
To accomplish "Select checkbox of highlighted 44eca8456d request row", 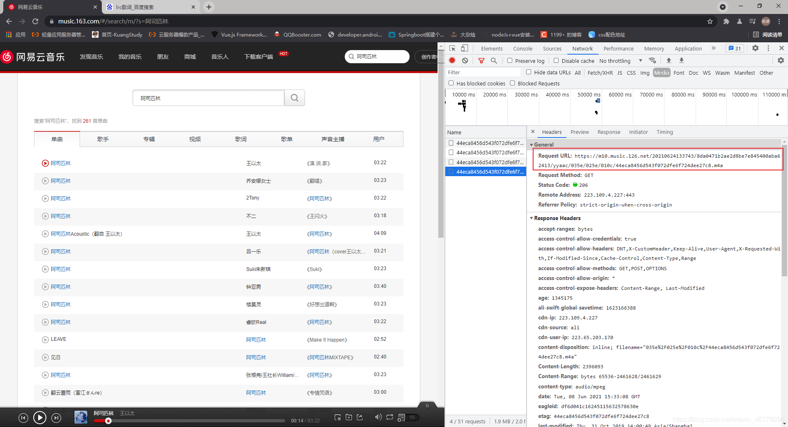I will pyautogui.click(x=451, y=172).
